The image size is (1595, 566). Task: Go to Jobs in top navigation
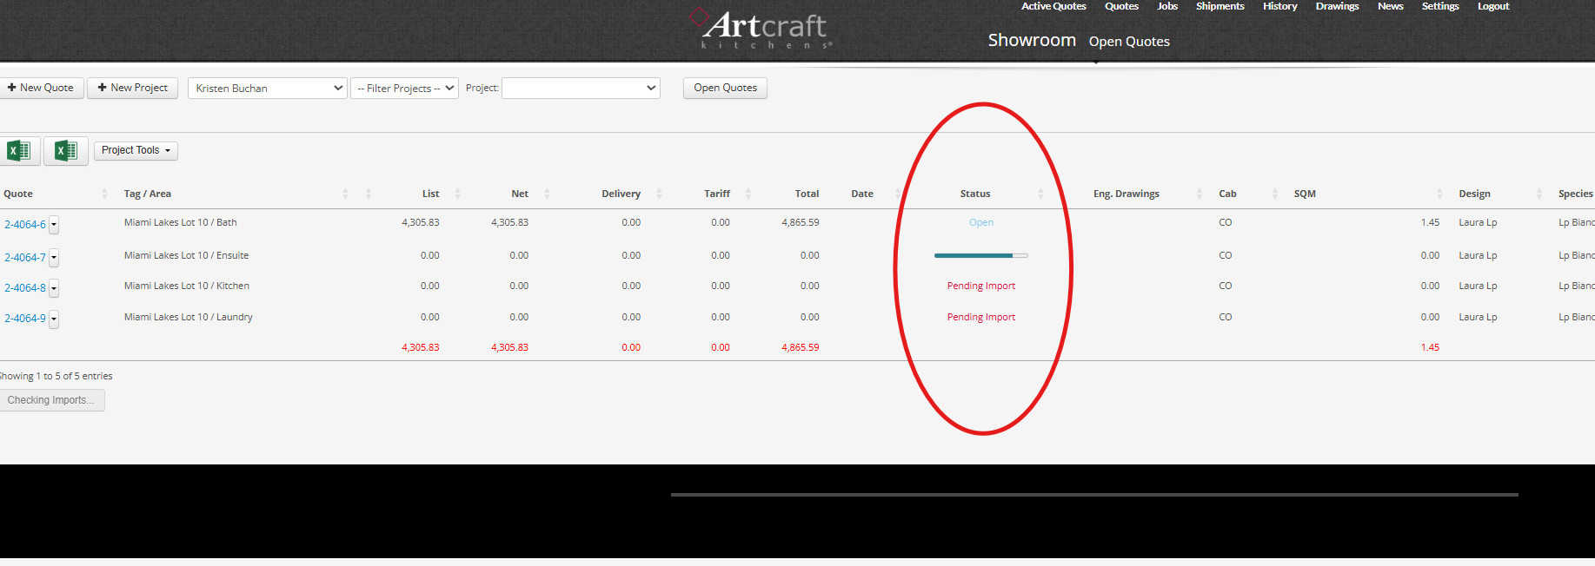(x=1167, y=6)
